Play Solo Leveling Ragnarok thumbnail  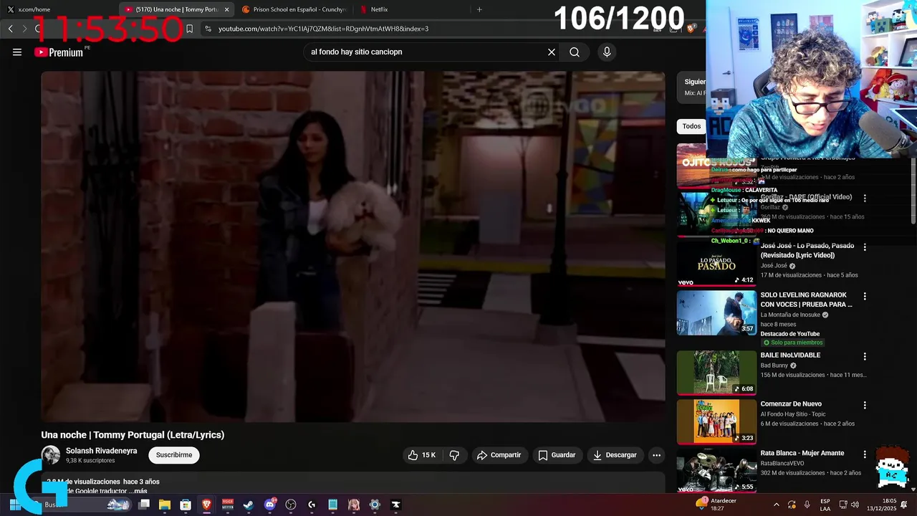716,312
